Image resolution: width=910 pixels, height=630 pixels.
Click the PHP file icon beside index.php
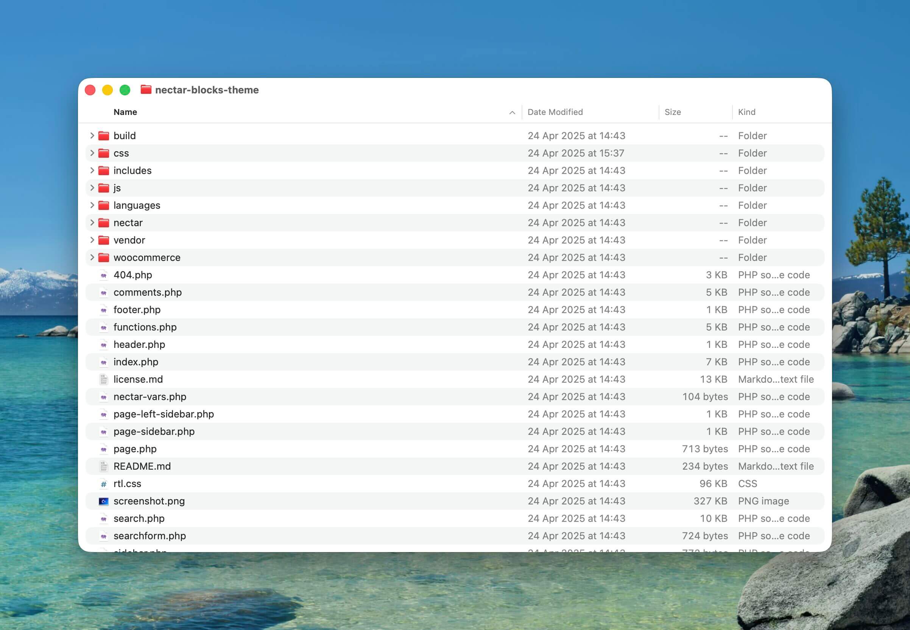pos(103,362)
